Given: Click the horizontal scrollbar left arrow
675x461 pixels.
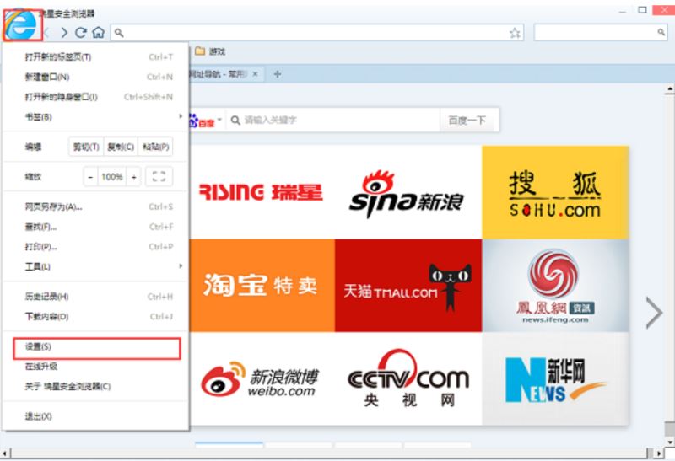Looking at the screenshot, I should [x=5, y=453].
